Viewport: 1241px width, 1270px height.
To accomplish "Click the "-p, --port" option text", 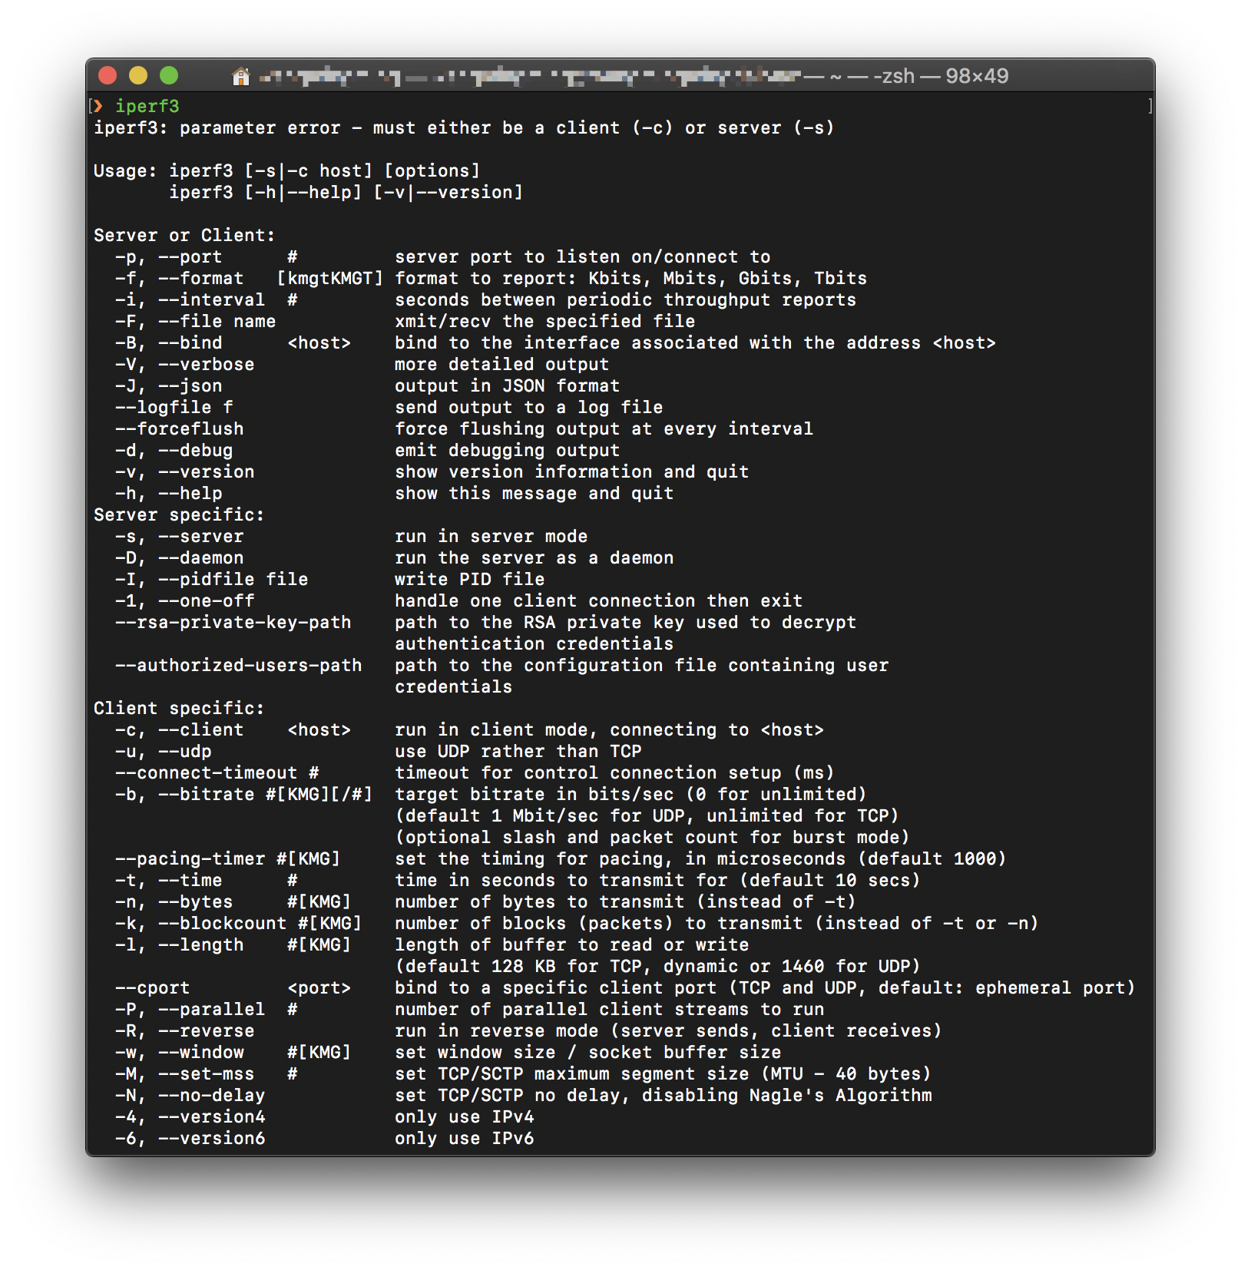I will [169, 256].
